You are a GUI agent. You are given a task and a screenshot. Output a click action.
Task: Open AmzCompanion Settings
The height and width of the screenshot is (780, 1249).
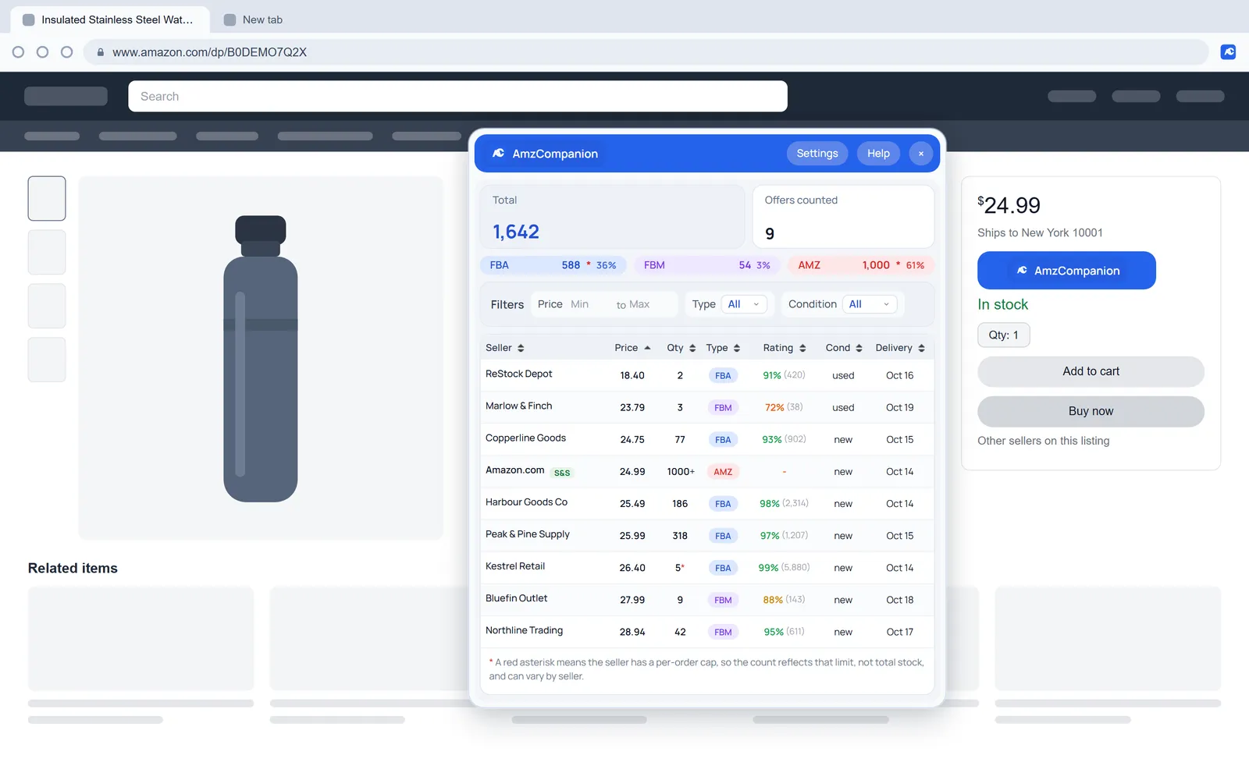(x=817, y=154)
